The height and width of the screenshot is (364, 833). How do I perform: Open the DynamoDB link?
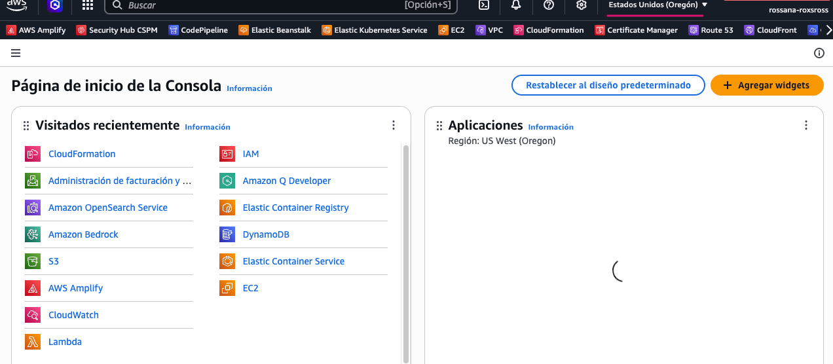266,234
